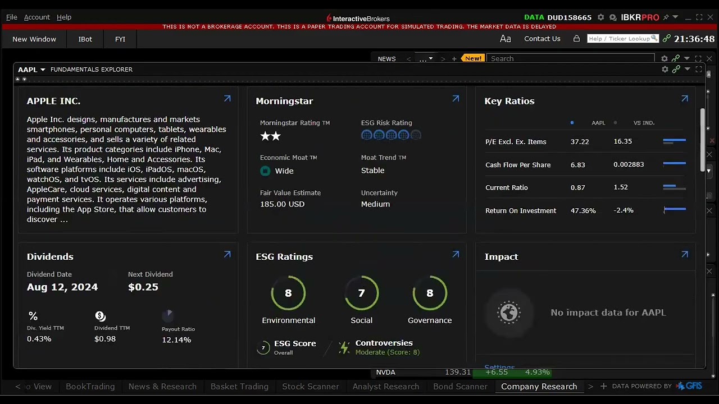Switch to the Basket Trading tab
The width and height of the screenshot is (719, 404).
tap(239, 386)
